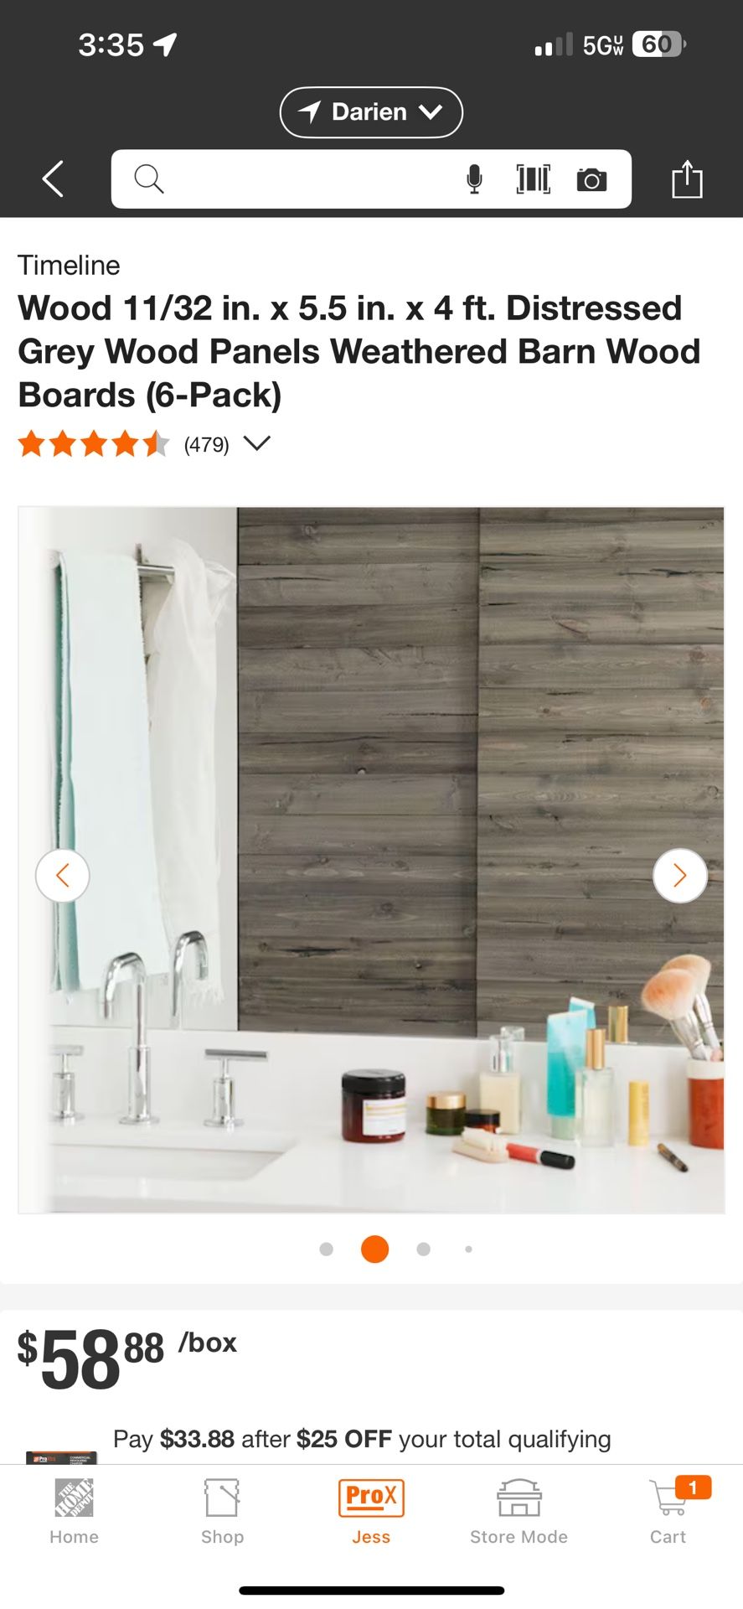Viewport: 743px width, 1609px height.
Task: Open the barcode scanner icon
Action: tap(533, 178)
